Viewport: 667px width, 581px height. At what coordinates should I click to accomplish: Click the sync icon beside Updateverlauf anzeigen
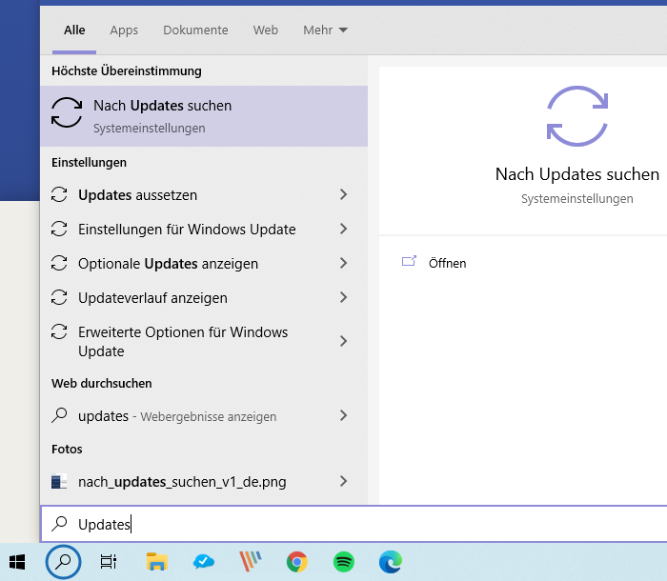point(59,297)
